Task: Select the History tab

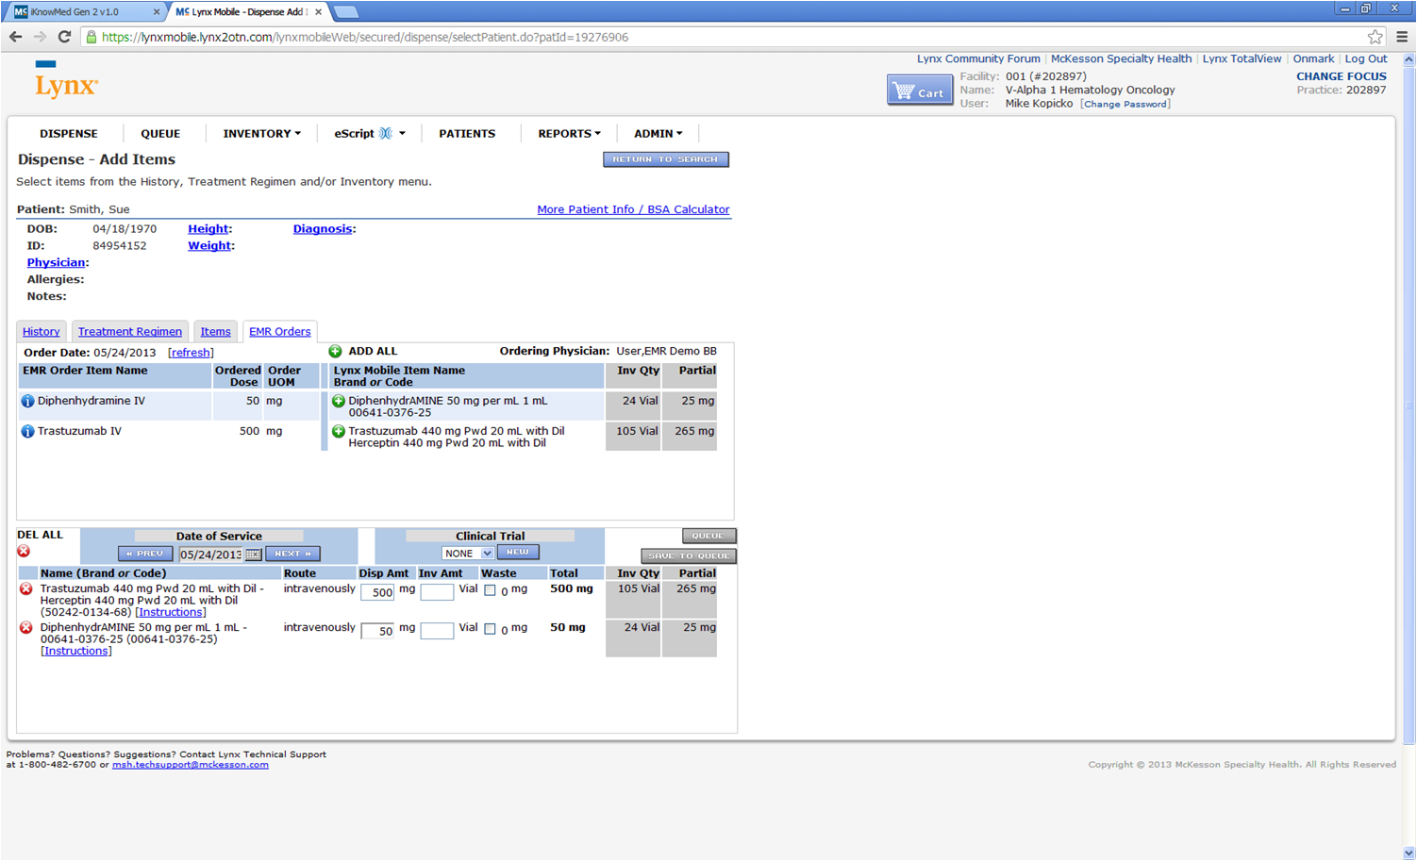Action: (x=41, y=331)
